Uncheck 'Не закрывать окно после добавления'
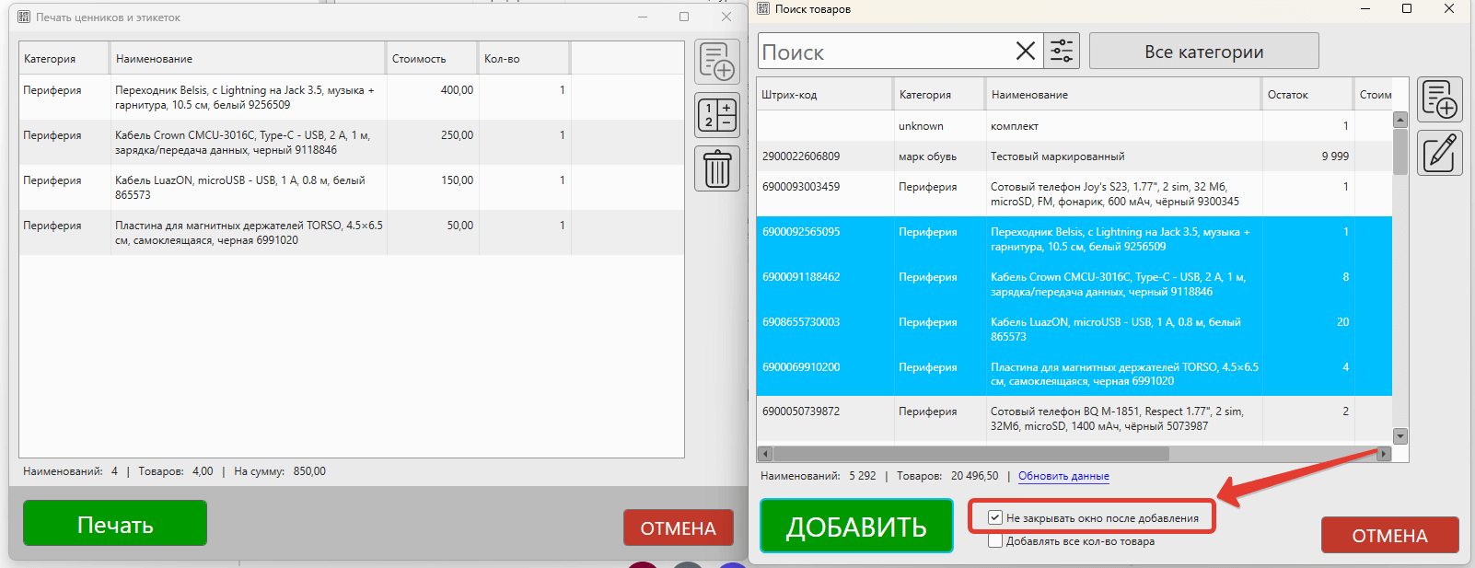 (x=995, y=518)
